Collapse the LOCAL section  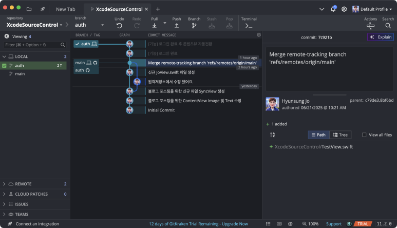click(x=4, y=56)
